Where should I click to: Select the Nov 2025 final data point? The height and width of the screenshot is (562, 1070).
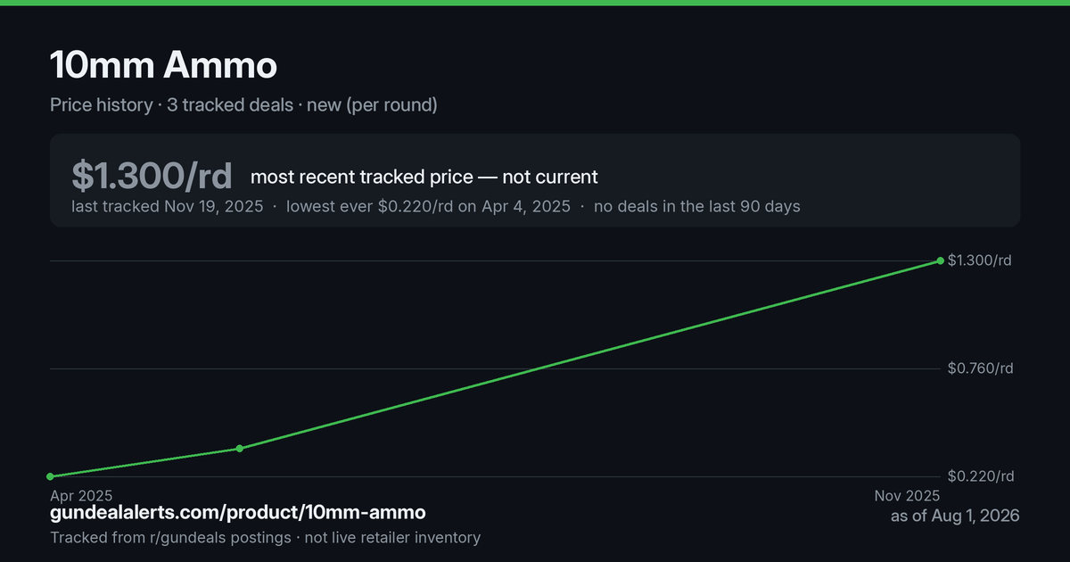940,260
